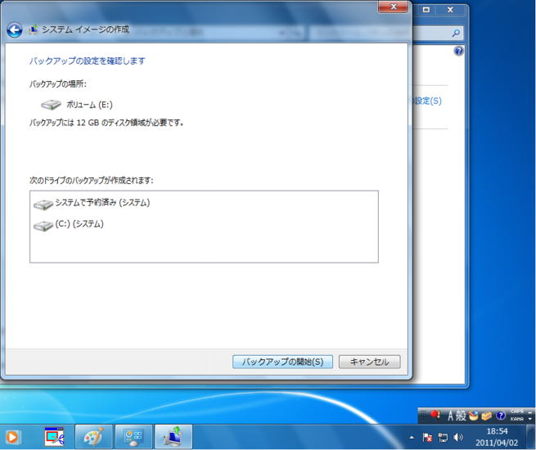Click the システムで予約済み drive icon
Image resolution: width=536 pixels, height=450 pixels.
coord(43,205)
